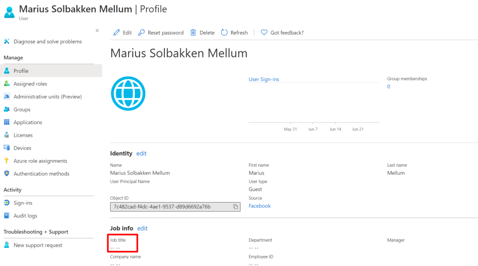Click the Delete trash can icon
Viewport: 478px width, 266px height.
coord(193,33)
